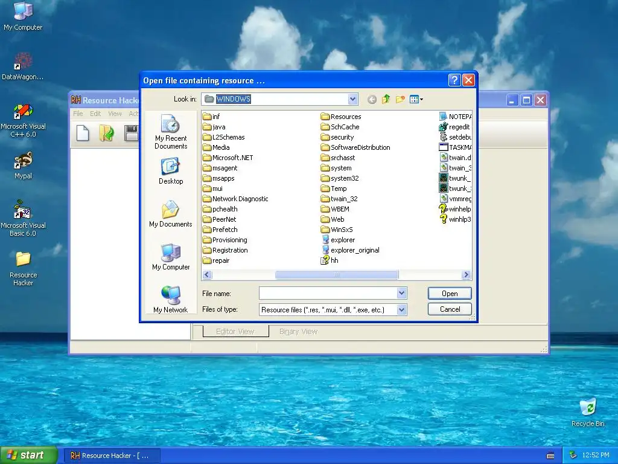This screenshot has height=464, width=618.
Task: Select explorer_original file
Action: (x=351, y=250)
